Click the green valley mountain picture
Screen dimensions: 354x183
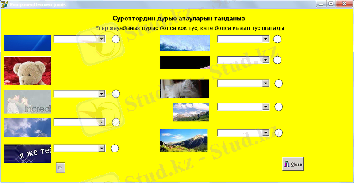(184, 141)
